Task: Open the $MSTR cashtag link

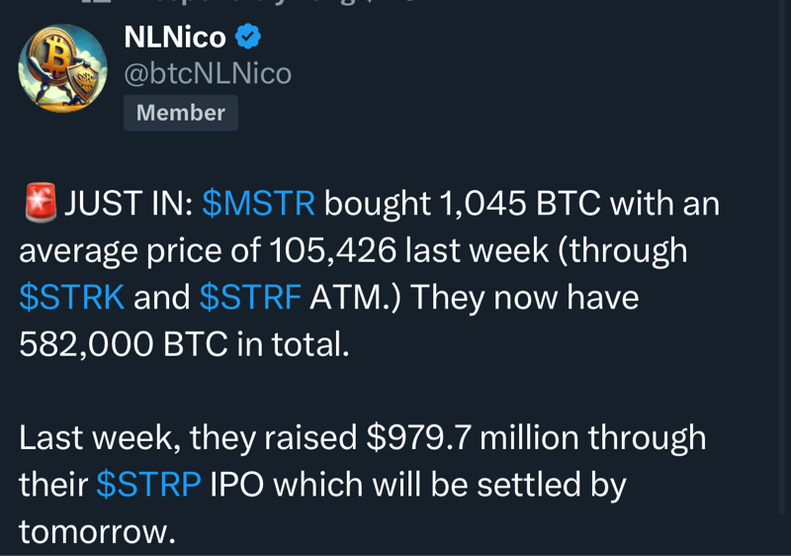Action: pyautogui.click(x=258, y=204)
